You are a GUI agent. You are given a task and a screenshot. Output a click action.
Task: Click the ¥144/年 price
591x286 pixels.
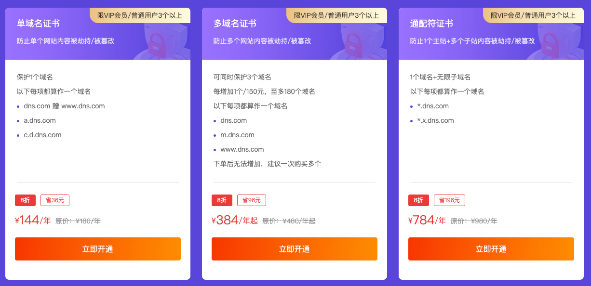[x=33, y=221]
